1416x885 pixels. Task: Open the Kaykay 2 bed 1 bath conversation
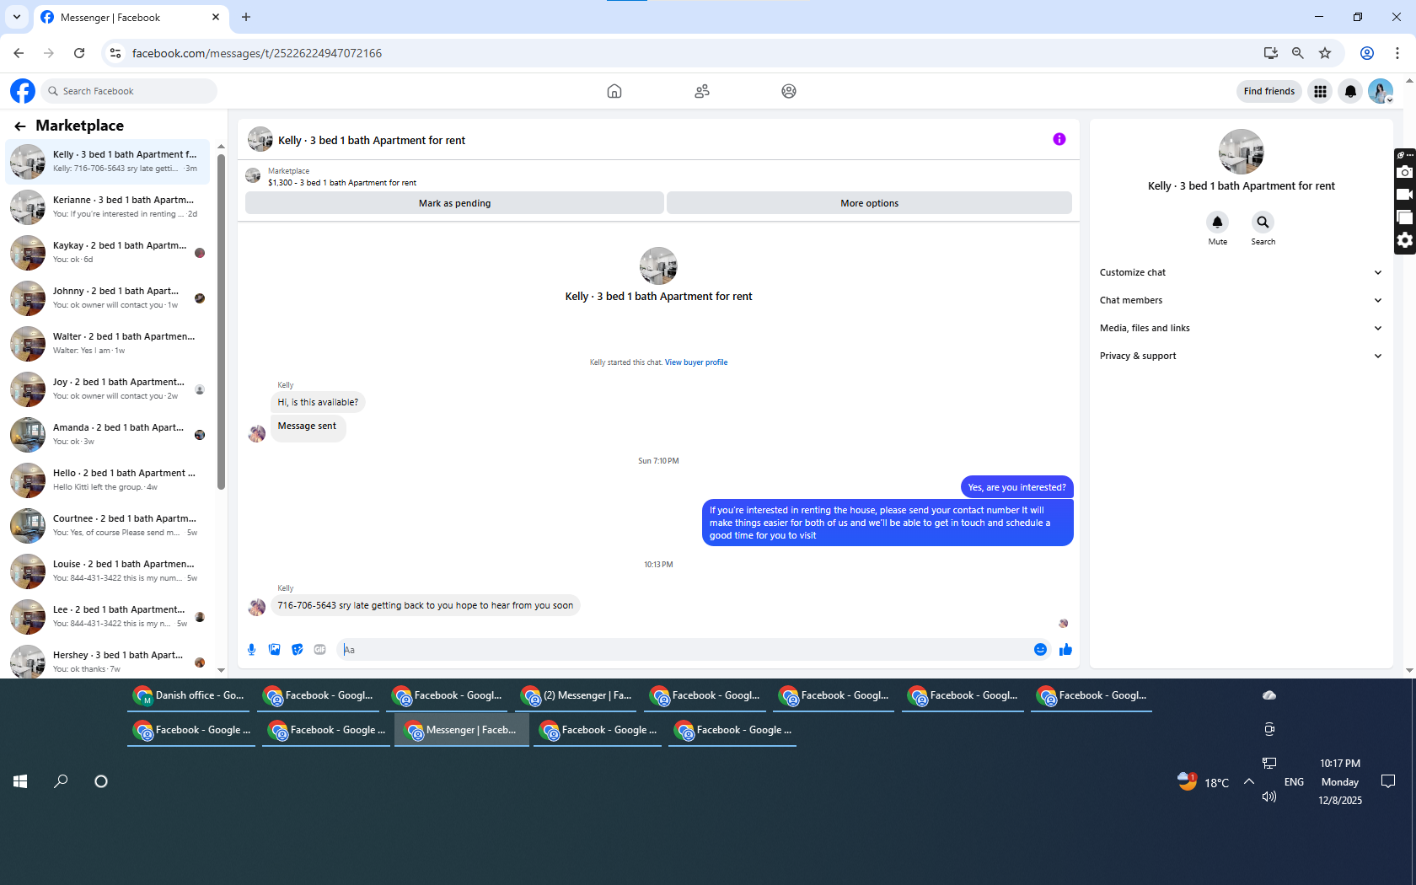pos(108,252)
